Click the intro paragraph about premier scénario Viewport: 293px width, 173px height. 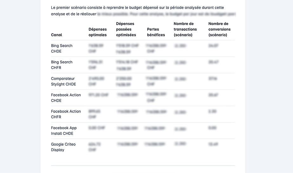click(143, 11)
